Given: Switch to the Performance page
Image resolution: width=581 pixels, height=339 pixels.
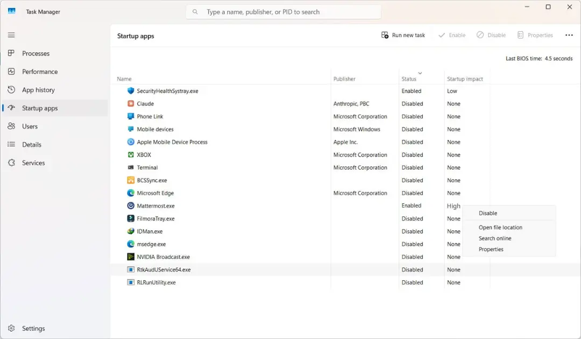Looking at the screenshot, I should click(55, 72).
